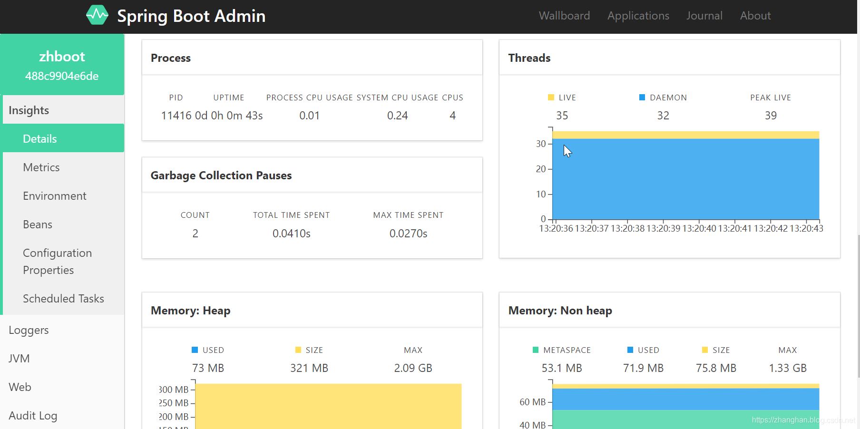Viewport: 860px width, 429px height.
Task: Toggle the USED series in Memory: Heap chart
Action: click(x=207, y=350)
